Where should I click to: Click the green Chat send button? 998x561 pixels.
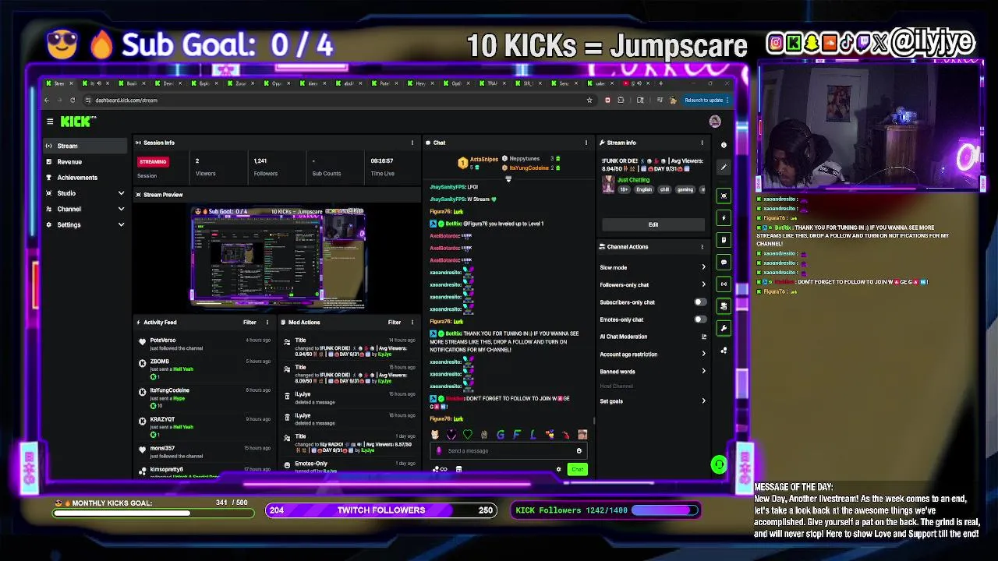(577, 469)
